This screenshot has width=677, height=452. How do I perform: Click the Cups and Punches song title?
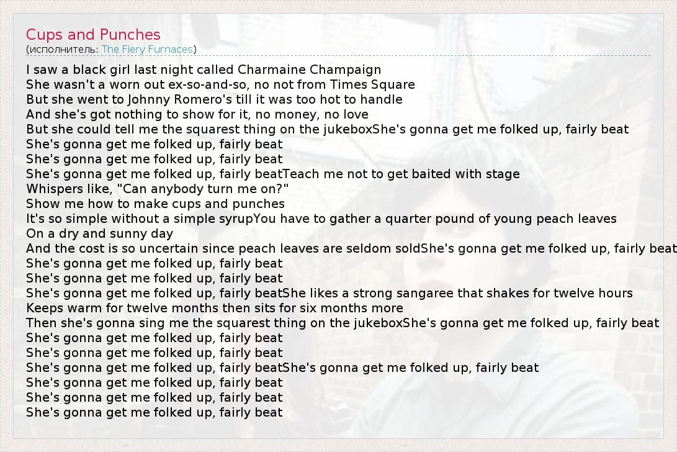pyautogui.click(x=93, y=35)
